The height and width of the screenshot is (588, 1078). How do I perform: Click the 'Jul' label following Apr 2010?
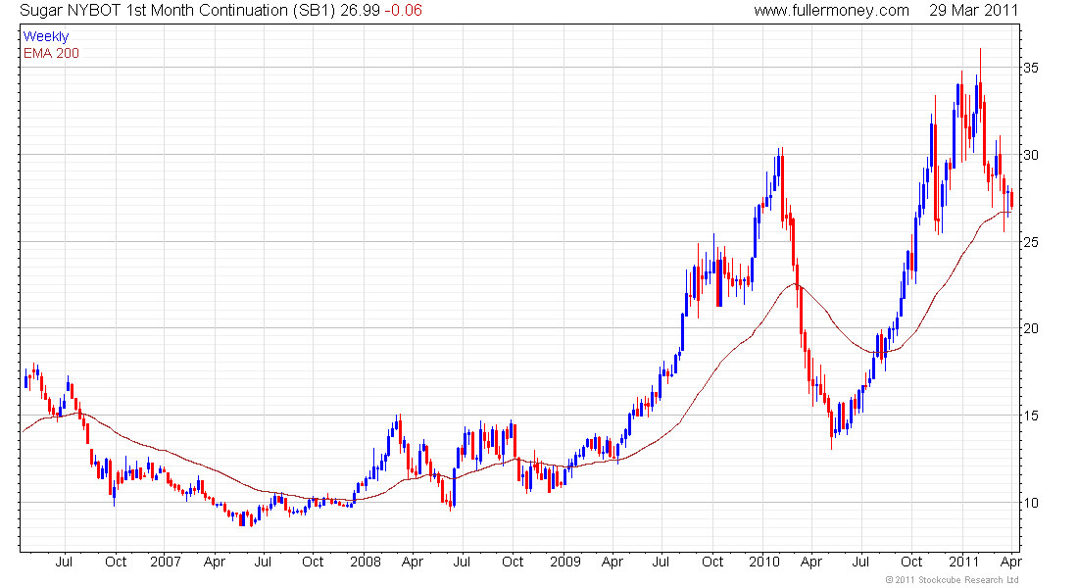point(860,562)
